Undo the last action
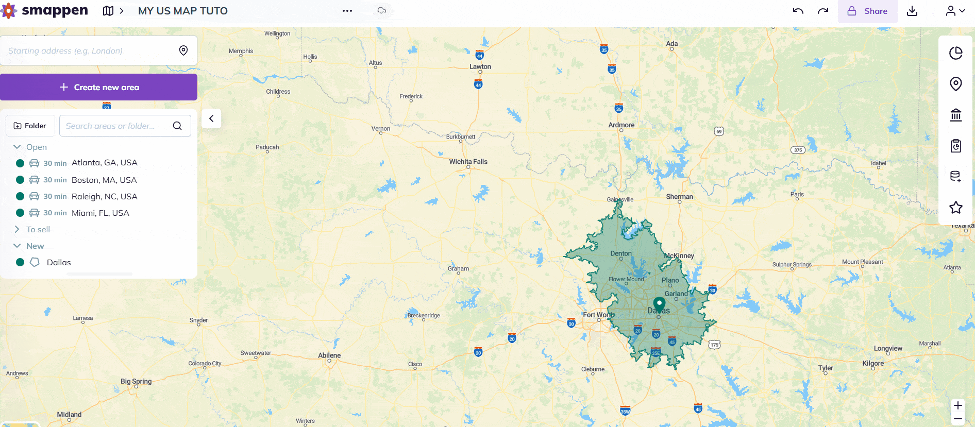Viewport: 975px width, 427px height. [x=798, y=11]
